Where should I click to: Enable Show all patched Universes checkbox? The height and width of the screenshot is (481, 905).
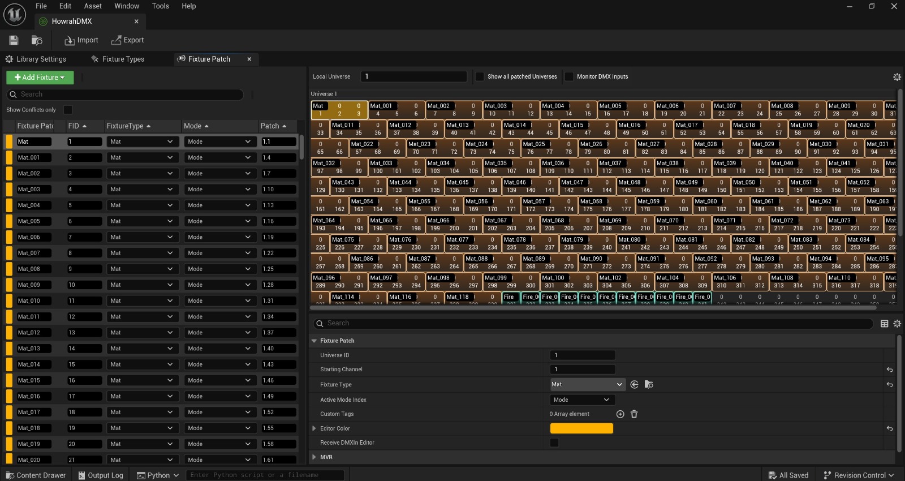pyautogui.click(x=480, y=76)
